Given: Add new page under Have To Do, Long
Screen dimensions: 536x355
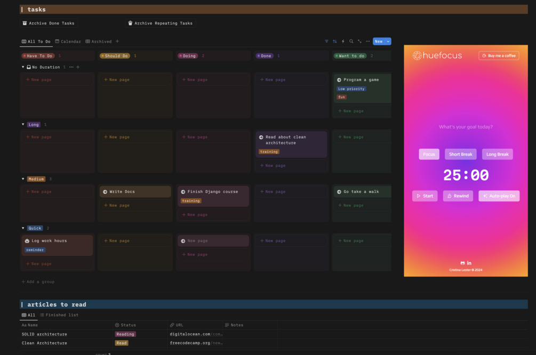Looking at the screenshot, I should pos(57,137).
